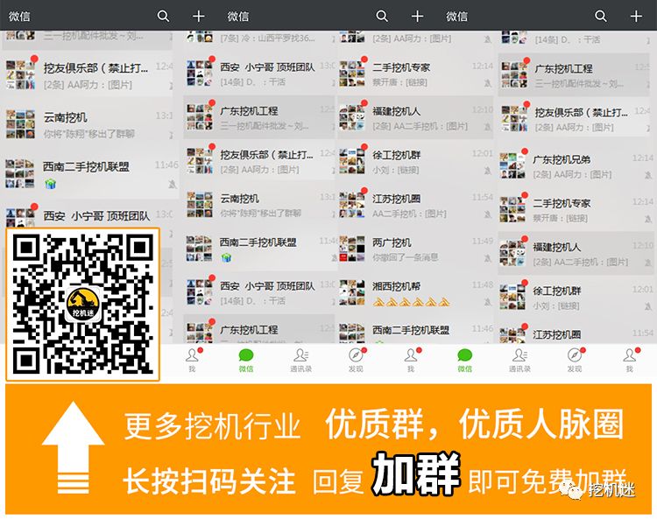Select the right-hand 通讯录 contacts tab

point(519,361)
